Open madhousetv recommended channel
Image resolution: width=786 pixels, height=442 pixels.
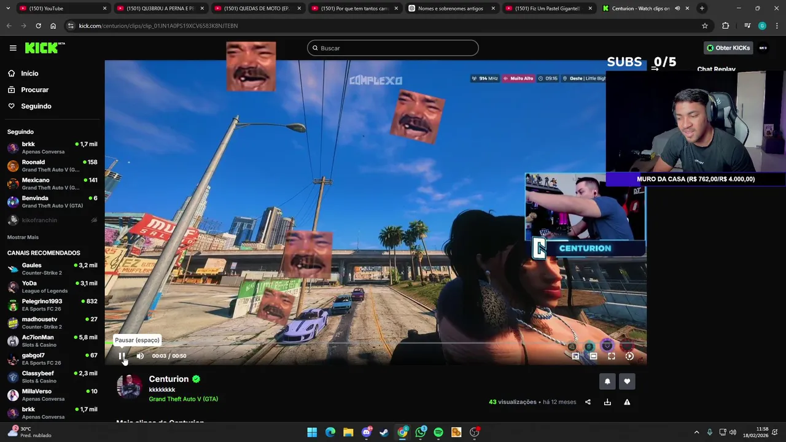pyautogui.click(x=52, y=323)
